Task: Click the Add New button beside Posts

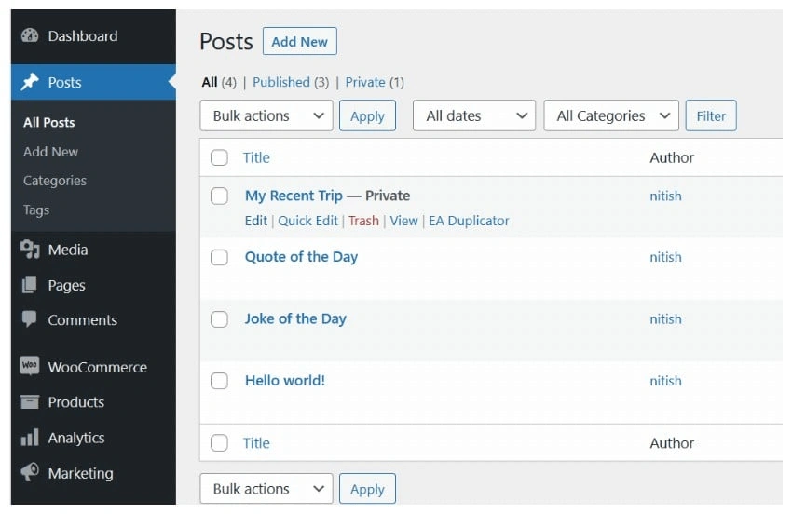Action: pos(299,42)
